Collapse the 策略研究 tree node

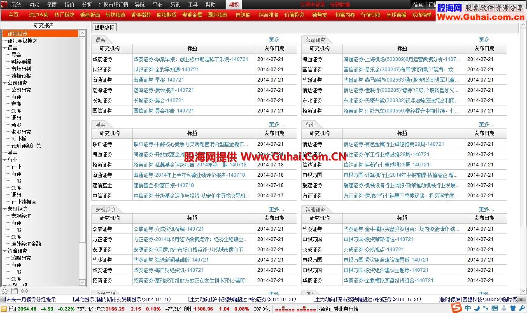(x=4, y=251)
